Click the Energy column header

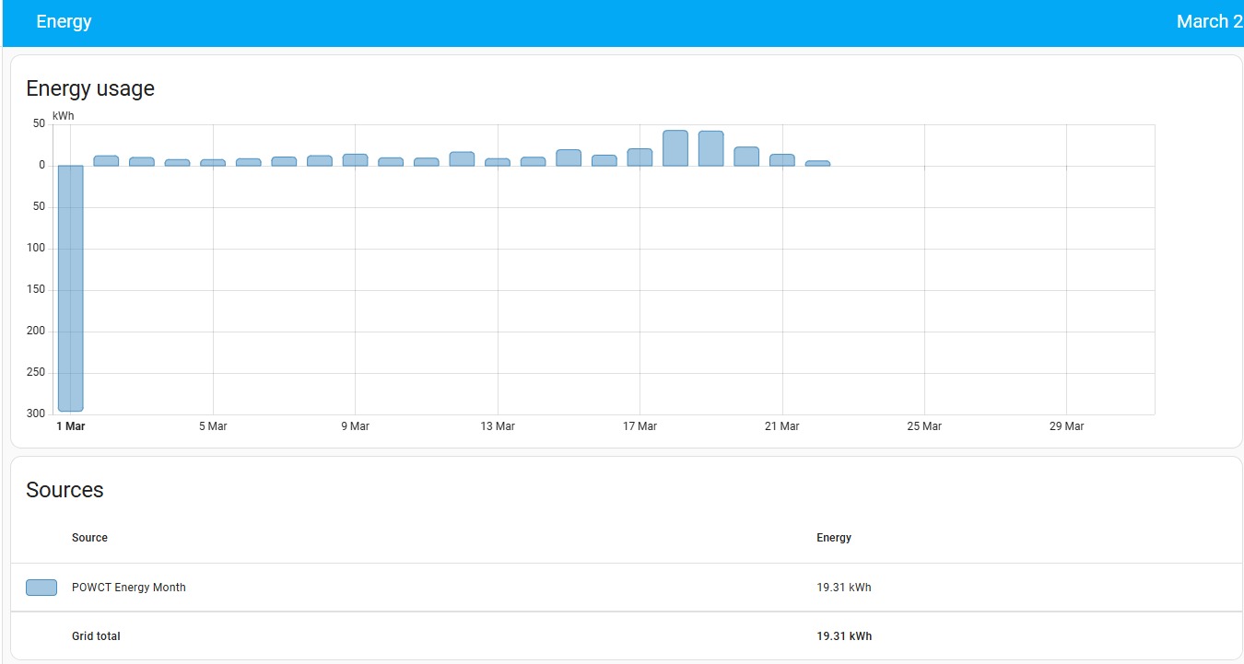834,538
